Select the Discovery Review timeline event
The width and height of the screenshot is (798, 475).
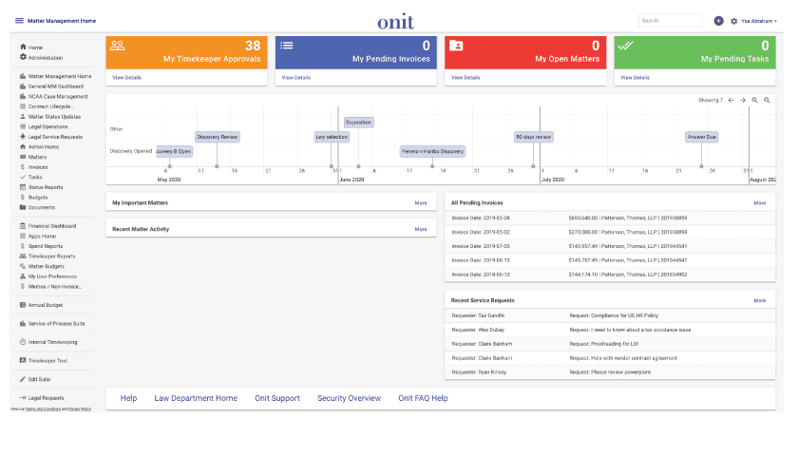[x=218, y=137]
